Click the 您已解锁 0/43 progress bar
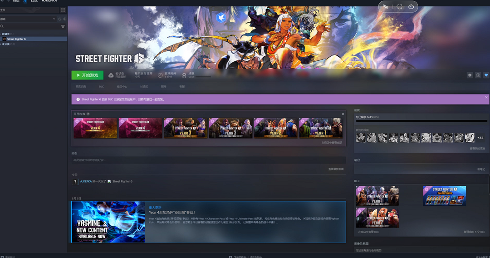This screenshot has width=490, height=258. pyautogui.click(x=421, y=121)
